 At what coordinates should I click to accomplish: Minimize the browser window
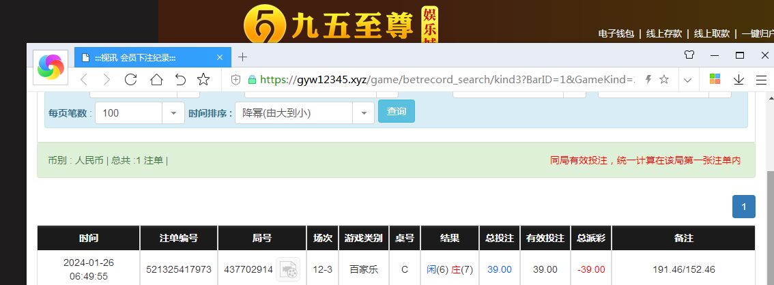click(714, 55)
